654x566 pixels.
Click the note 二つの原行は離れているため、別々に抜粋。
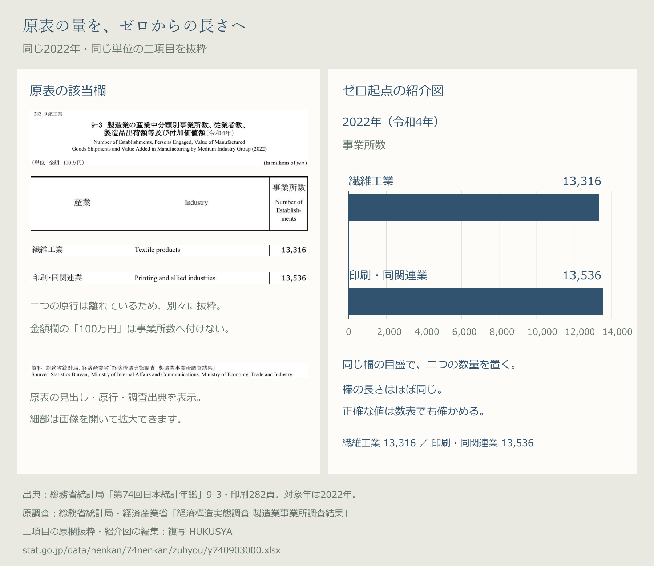tap(126, 306)
